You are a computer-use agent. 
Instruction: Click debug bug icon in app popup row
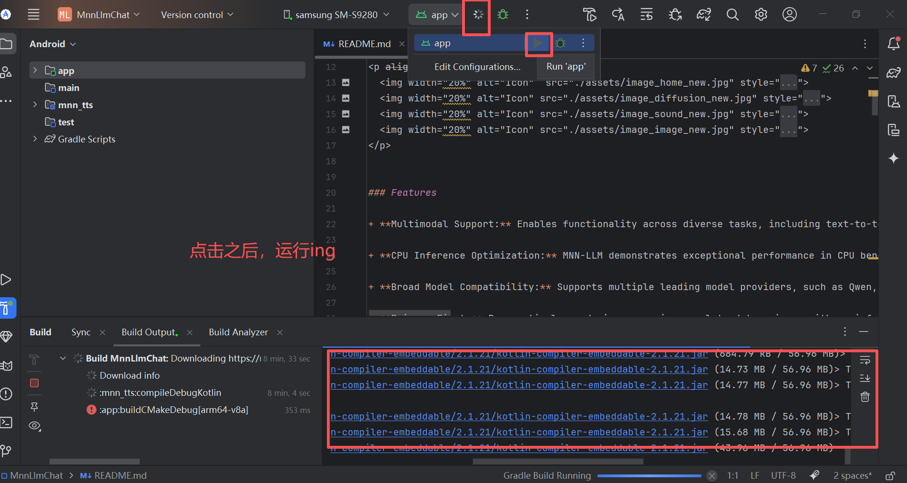coord(561,43)
